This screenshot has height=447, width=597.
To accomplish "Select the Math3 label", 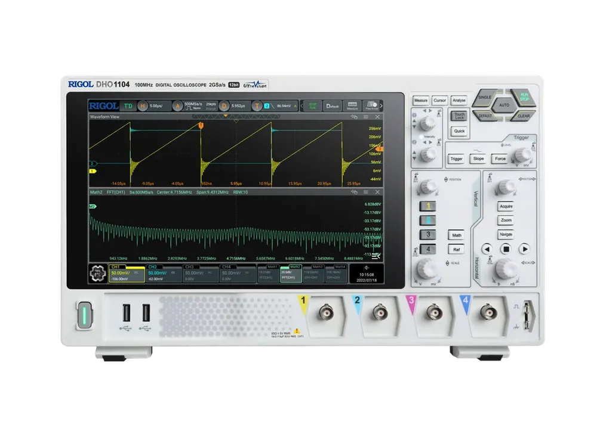I will (x=314, y=274).
